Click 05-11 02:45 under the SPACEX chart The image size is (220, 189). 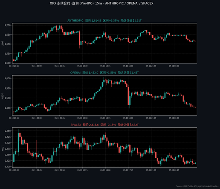coord(37,170)
